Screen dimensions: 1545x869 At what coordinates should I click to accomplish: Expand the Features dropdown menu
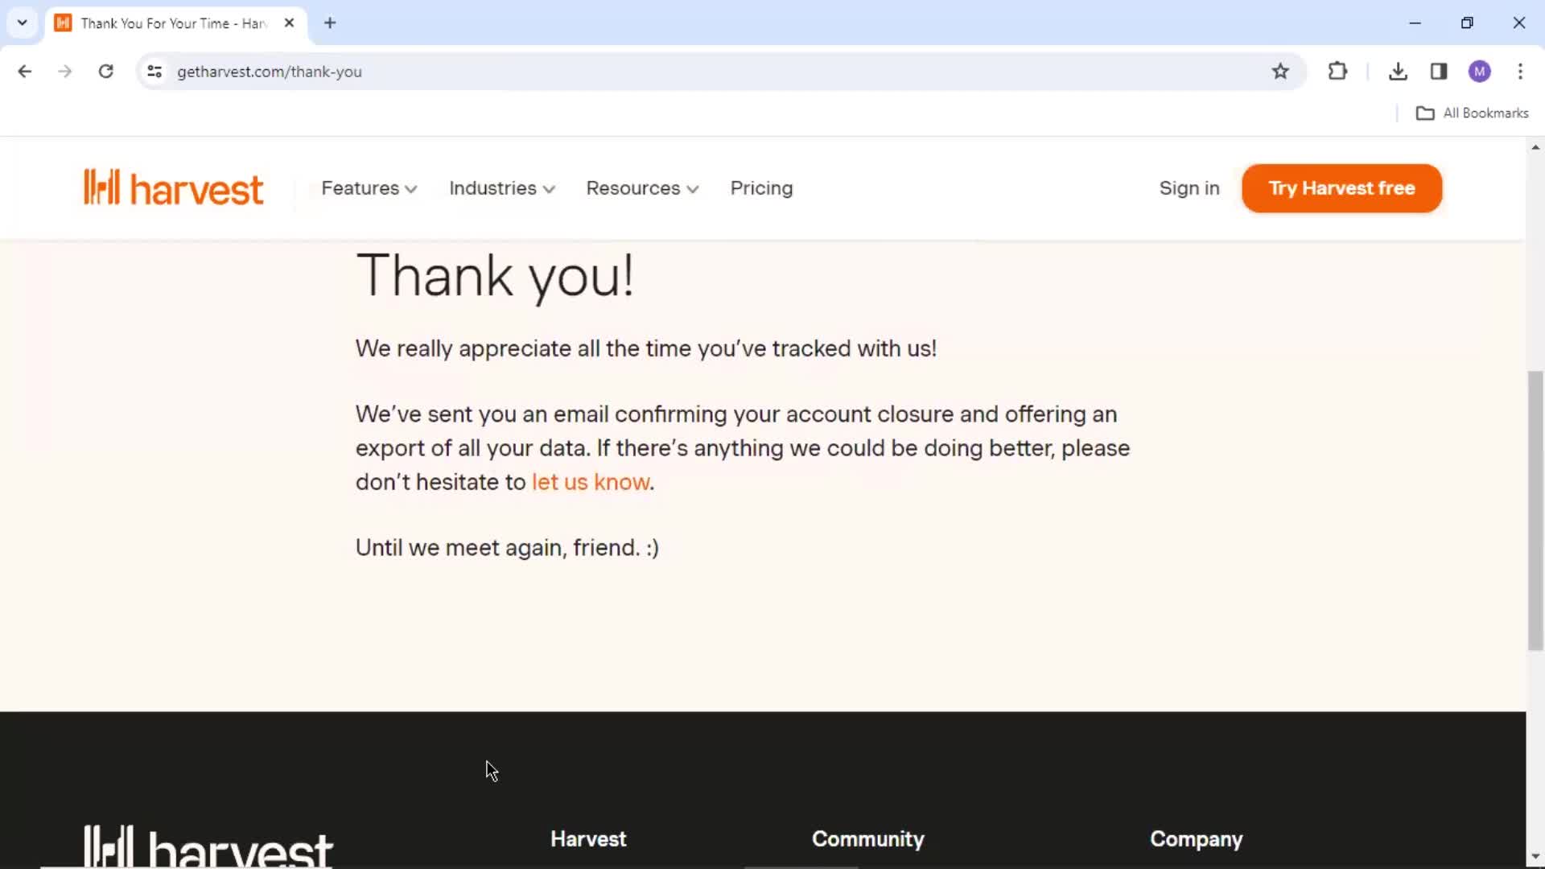tap(369, 187)
